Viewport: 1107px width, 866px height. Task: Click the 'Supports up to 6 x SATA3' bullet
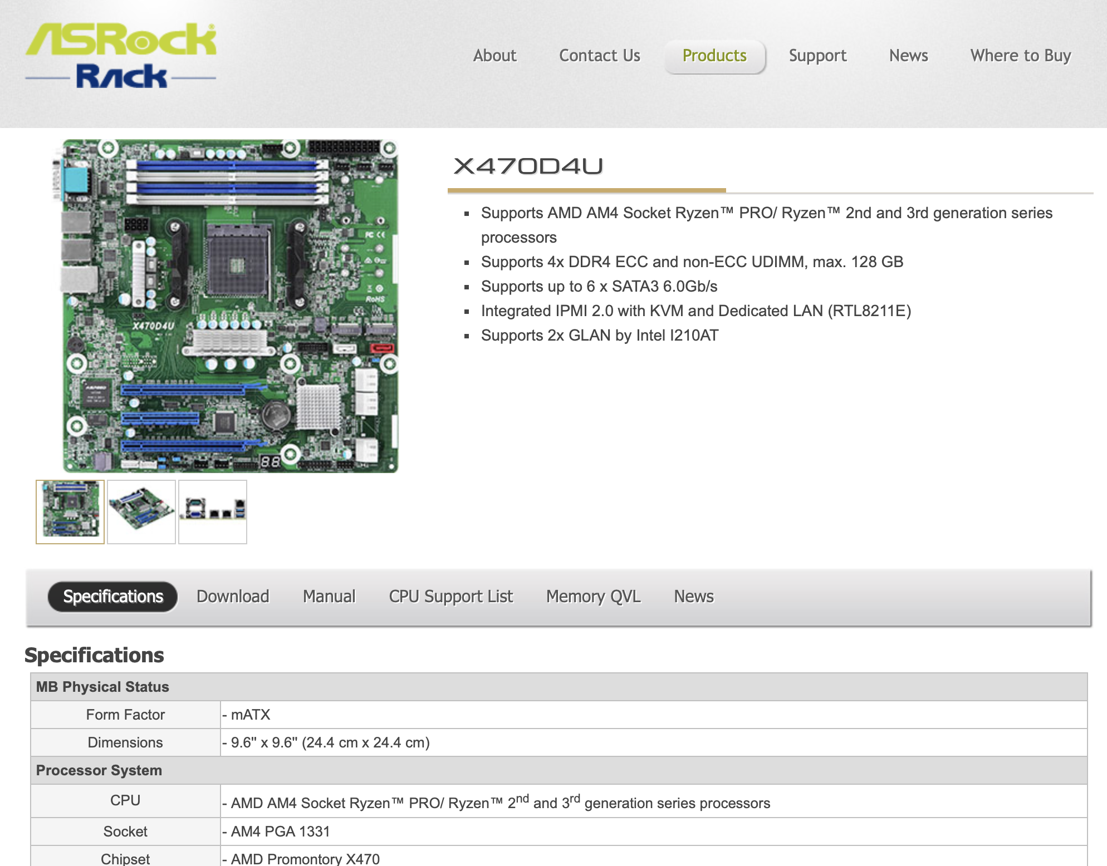(x=599, y=287)
